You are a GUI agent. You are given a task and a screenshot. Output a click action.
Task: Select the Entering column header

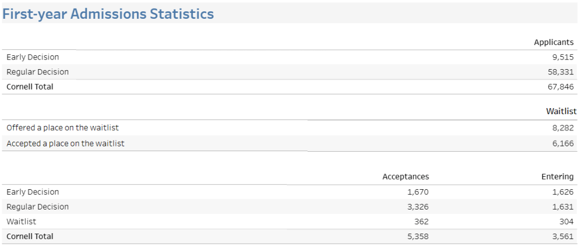click(557, 176)
